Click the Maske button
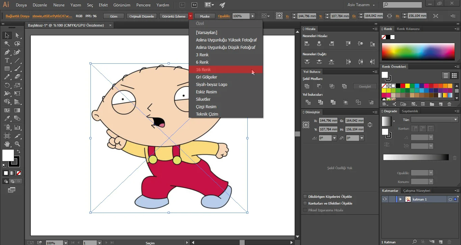This screenshot has width=461, height=245. 205,16
